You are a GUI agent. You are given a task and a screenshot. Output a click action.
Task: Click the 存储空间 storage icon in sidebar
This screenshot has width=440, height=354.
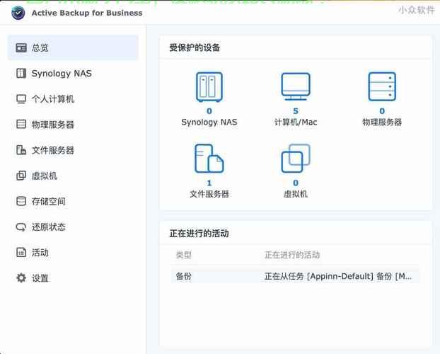click(21, 201)
